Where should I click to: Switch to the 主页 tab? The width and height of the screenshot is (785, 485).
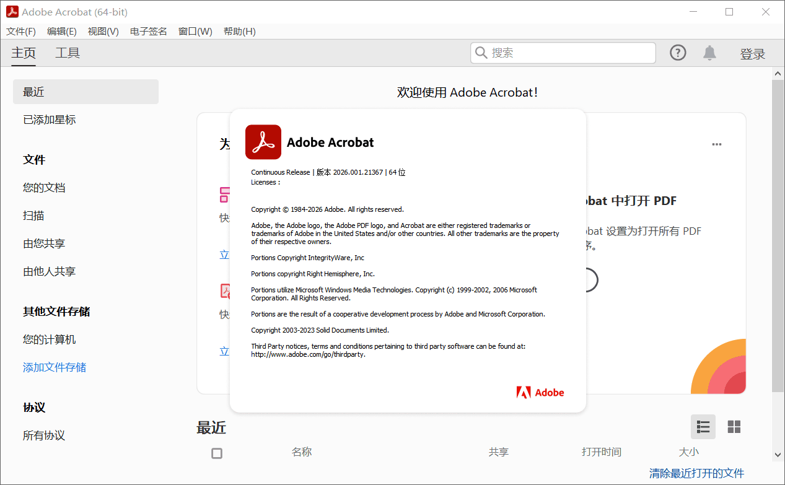coord(24,53)
